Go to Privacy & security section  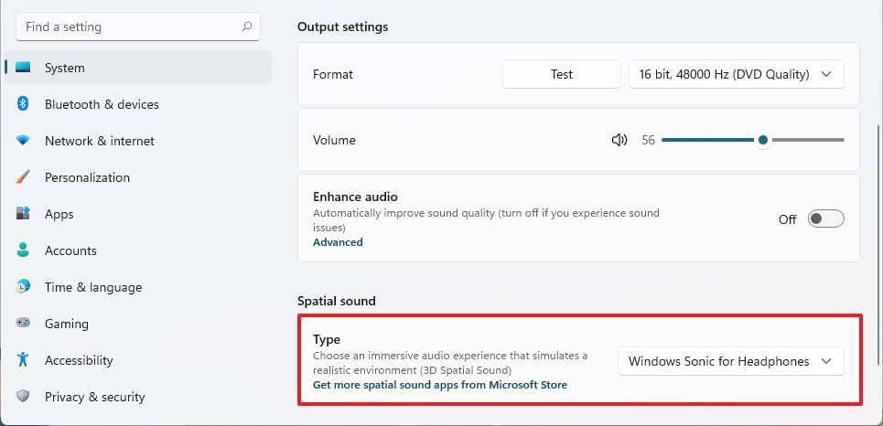(94, 397)
